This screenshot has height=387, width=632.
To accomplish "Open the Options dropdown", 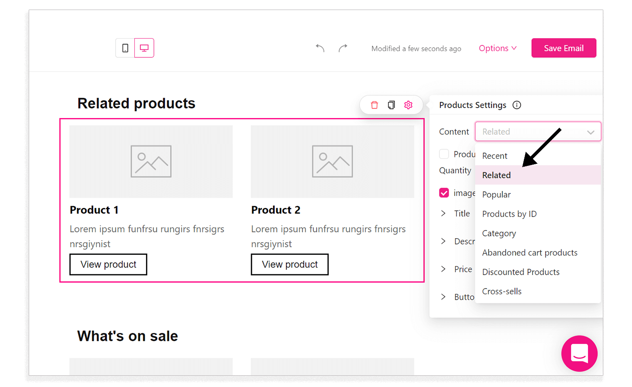I will point(498,48).
